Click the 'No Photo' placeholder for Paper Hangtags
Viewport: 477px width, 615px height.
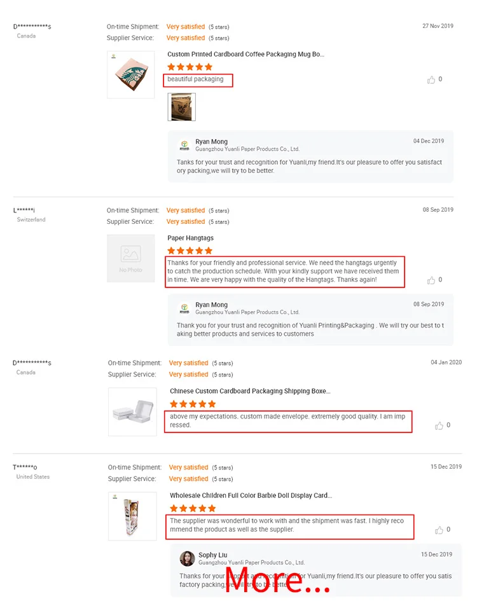pos(130,258)
